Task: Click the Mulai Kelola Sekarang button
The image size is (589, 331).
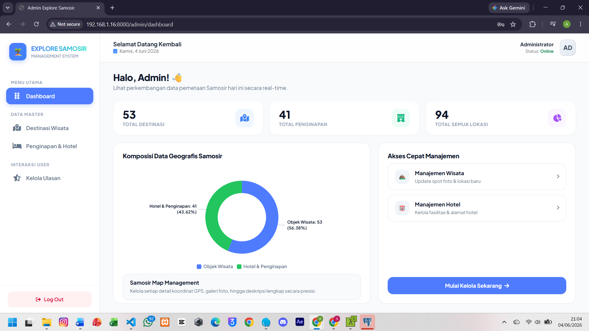Action: click(x=477, y=286)
